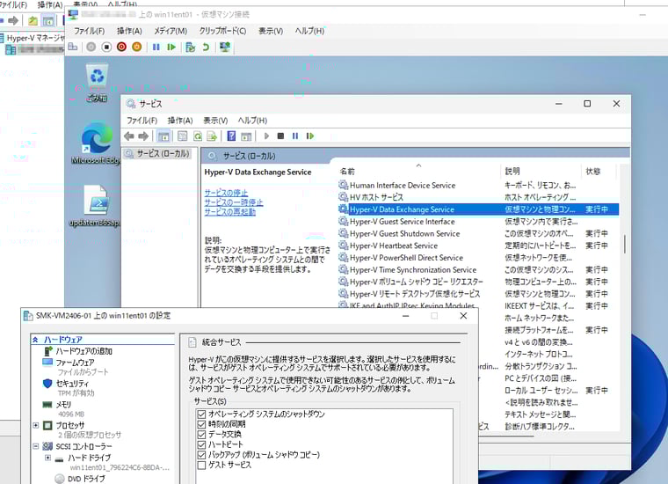
Task: Click Ctrl+Alt+Delete icon in VM connection toolbar
Action: 73,47
